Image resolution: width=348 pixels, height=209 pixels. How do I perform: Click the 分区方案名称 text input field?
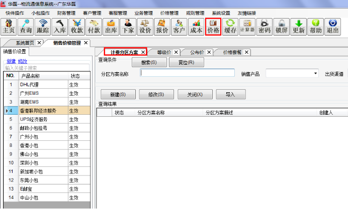pos(187,73)
